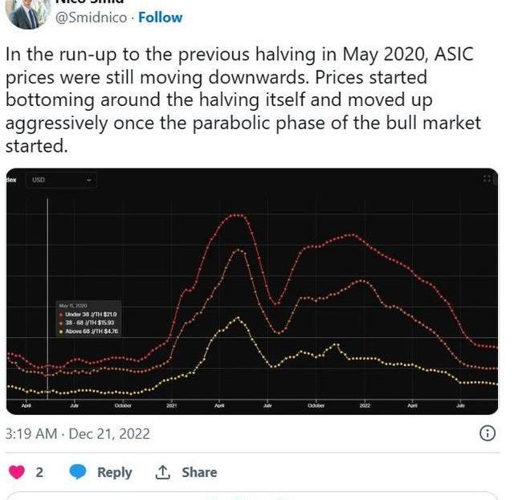514x500 pixels.
Task: Click the like count number 2
Action: 39,472
